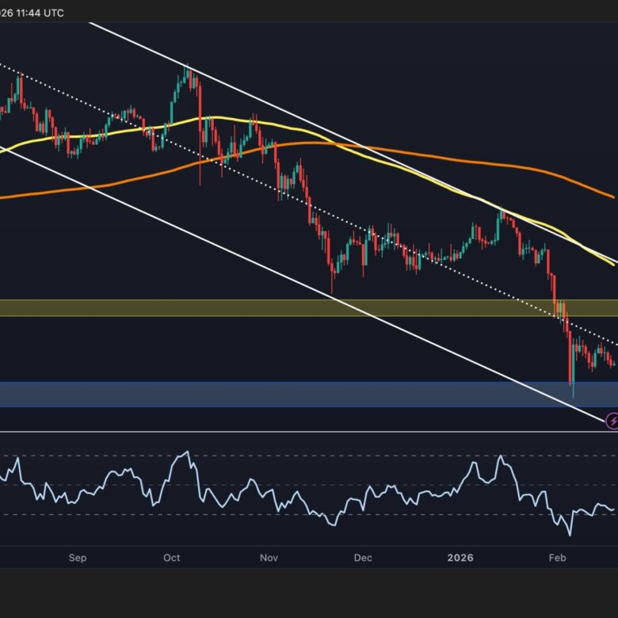This screenshot has height=618, width=618.
Task: Click the purple lightning bolt icon
Action: (x=612, y=421)
